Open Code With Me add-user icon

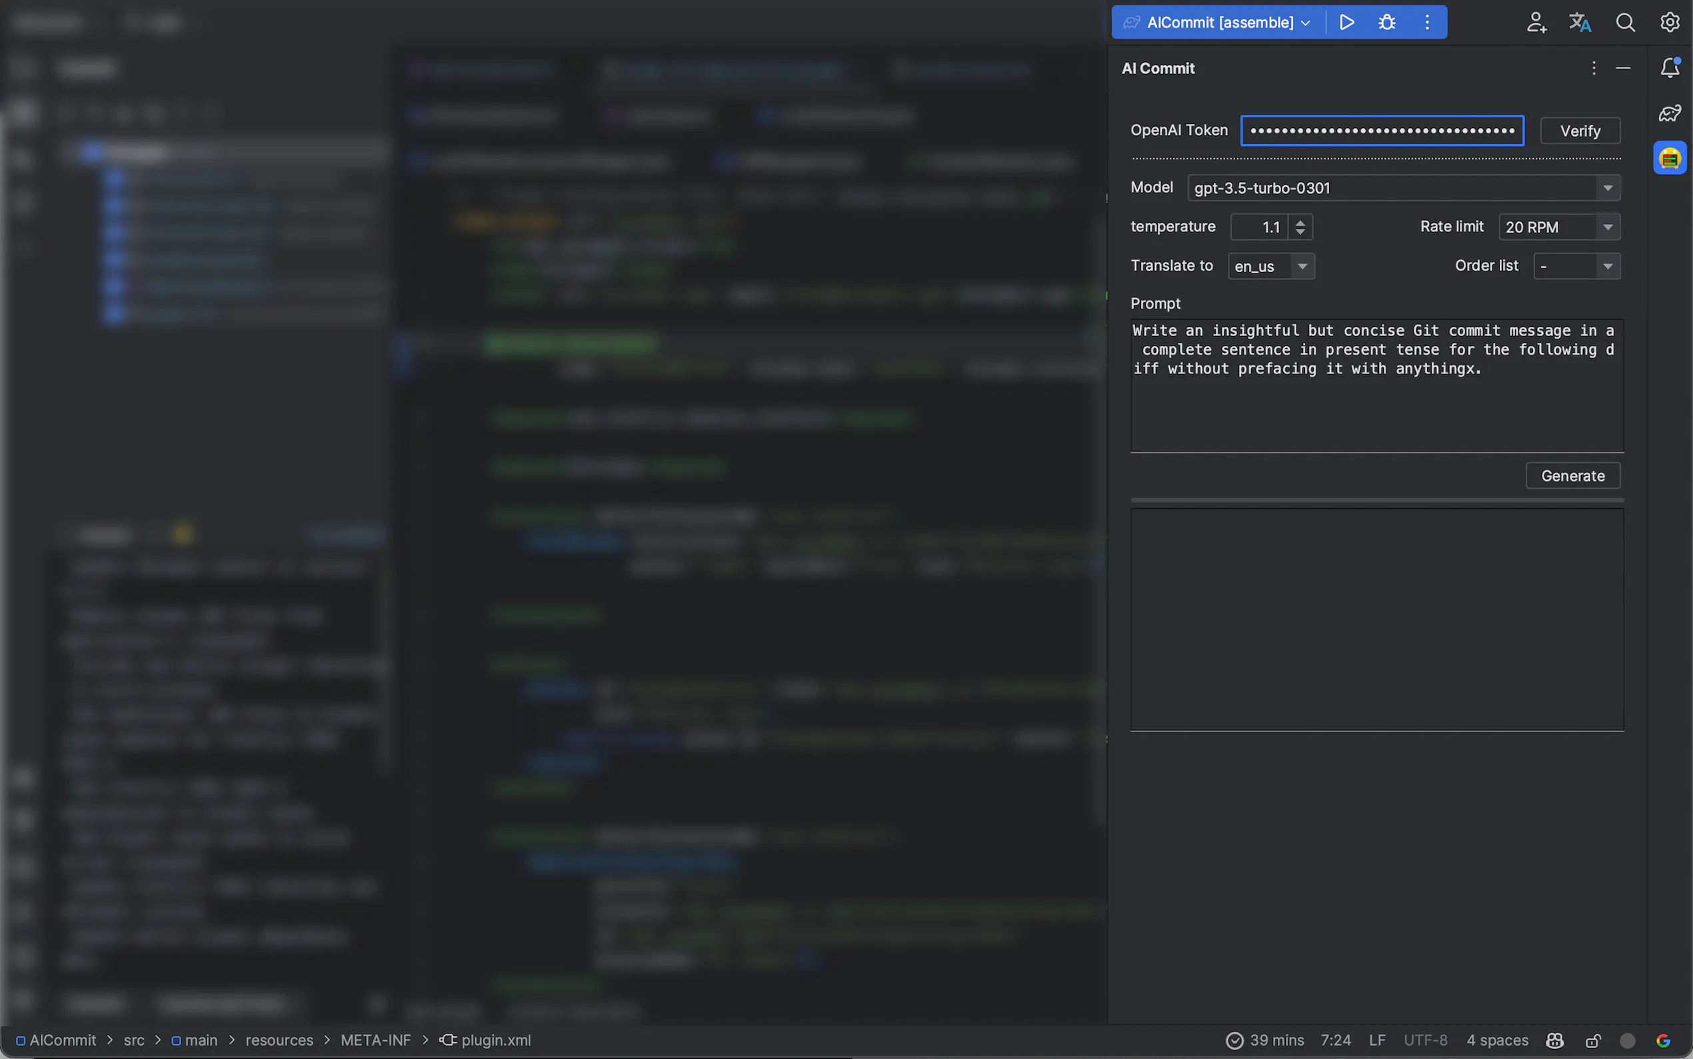pyautogui.click(x=1536, y=23)
